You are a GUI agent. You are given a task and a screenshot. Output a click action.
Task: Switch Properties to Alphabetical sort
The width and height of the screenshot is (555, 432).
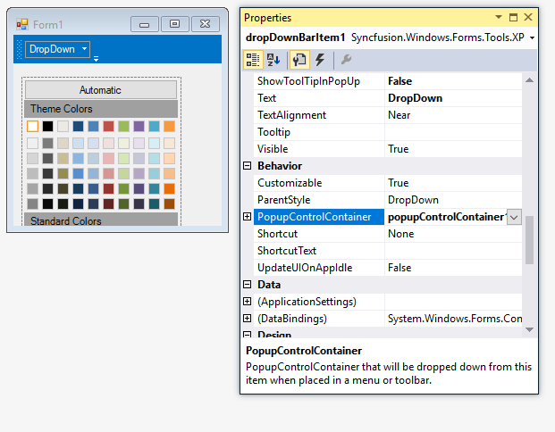tap(273, 60)
